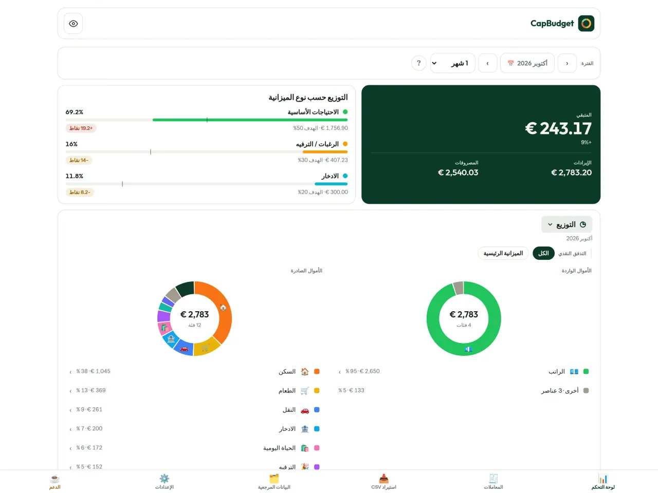Click the +19.2 نقاط badge
The image size is (658, 493).
click(x=81, y=128)
